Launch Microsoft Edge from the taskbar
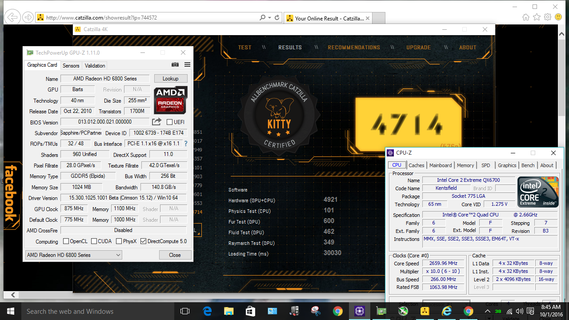Screen dimensions: 569x320 tap(207, 311)
